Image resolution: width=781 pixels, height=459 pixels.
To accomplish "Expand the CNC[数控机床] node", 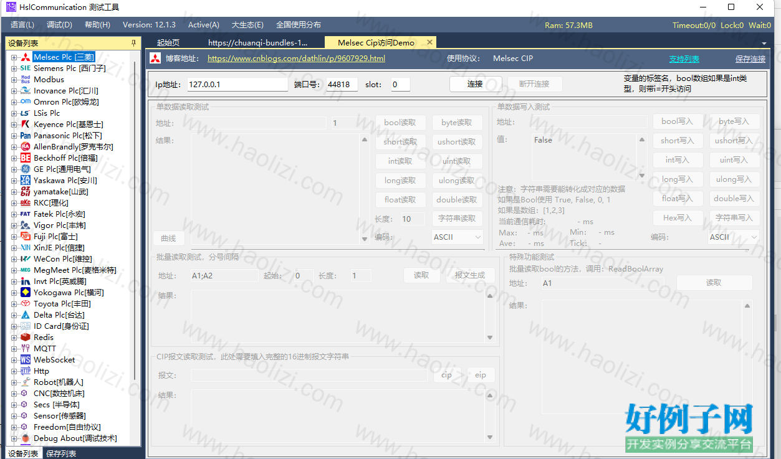I will coord(14,394).
